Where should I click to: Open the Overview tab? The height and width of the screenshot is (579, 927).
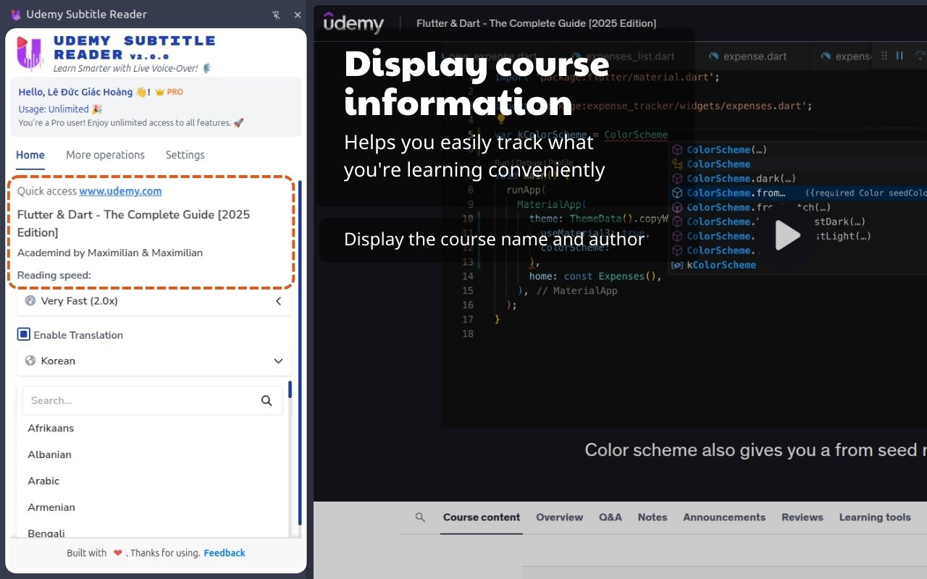click(x=559, y=517)
